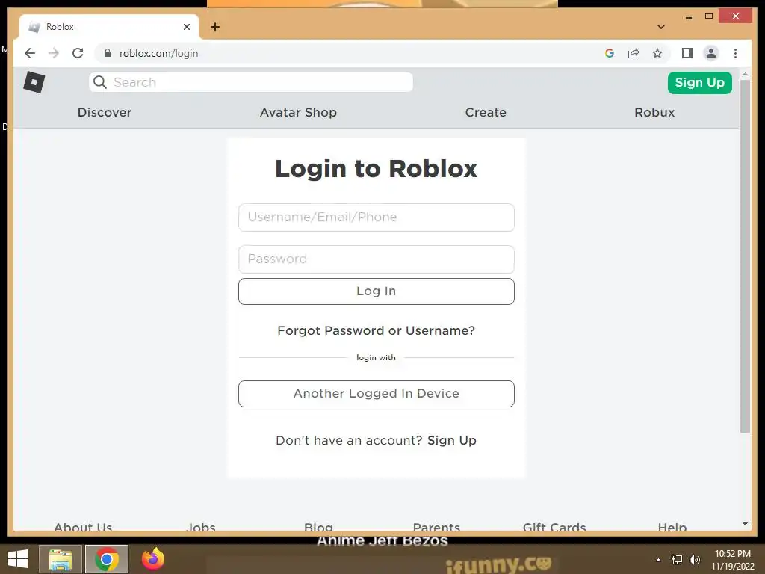
Task: Minimize the Chrome window
Action: point(688,16)
